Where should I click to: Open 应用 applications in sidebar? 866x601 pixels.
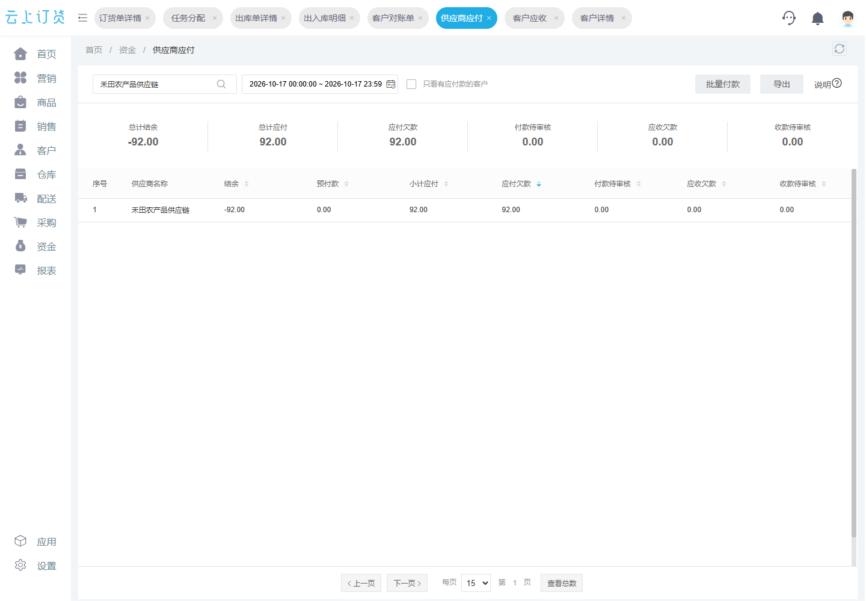(35, 542)
